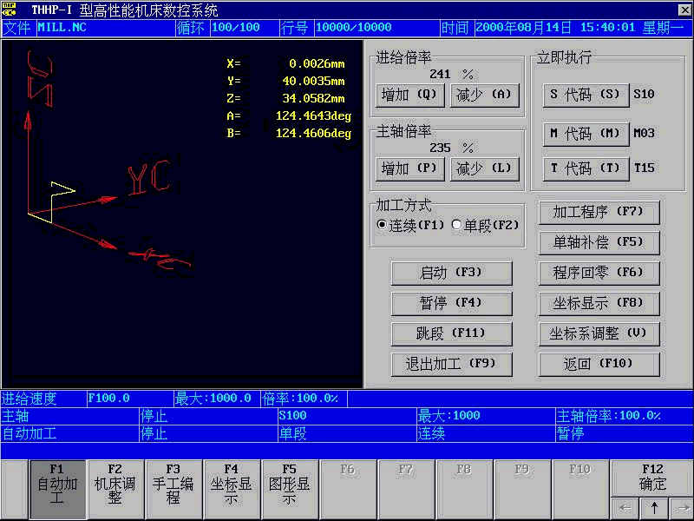Pause machining with 暂停 (F4)
This screenshot has height=521, width=694.
(452, 303)
